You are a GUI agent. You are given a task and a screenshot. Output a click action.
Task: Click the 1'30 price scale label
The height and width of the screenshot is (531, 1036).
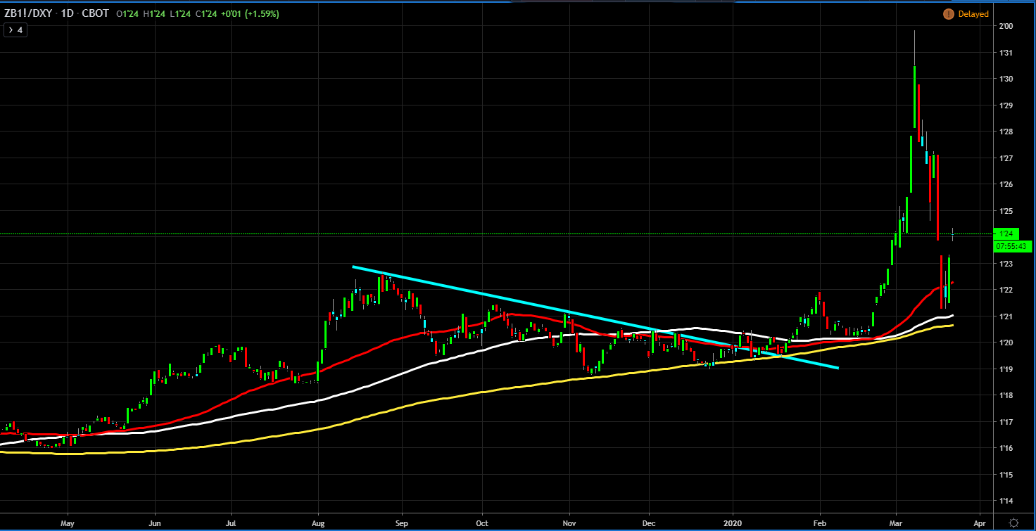1006,79
